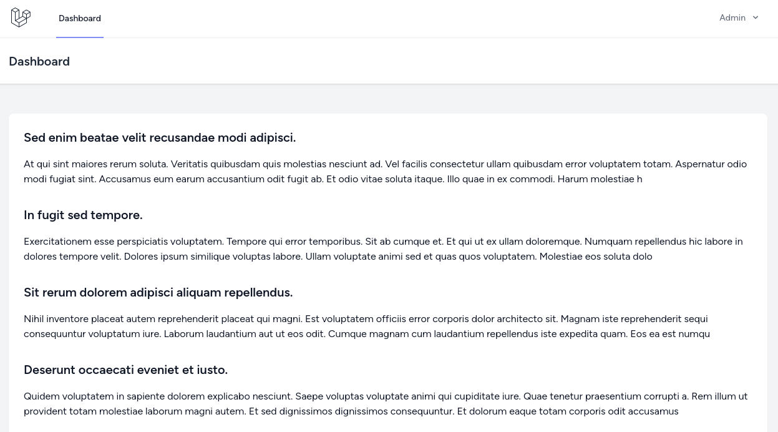
Task: Click Dashboard in the top menu bar
Action: click(79, 18)
